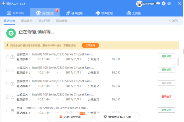Click the green repair status gear icon

(x=11, y=33)
